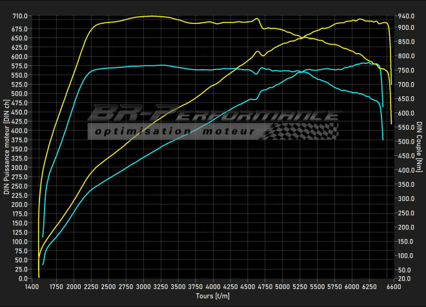Click the "Tours [t/m]" x-axis title

point(213,296)
